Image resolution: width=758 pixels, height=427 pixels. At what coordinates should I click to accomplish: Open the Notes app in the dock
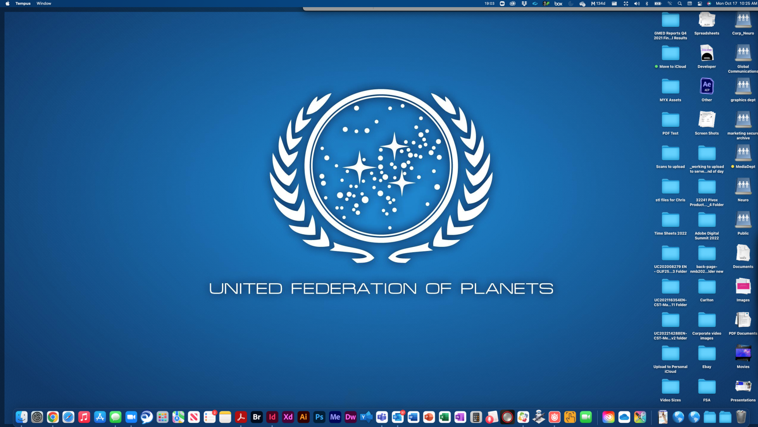coord(225,417)
